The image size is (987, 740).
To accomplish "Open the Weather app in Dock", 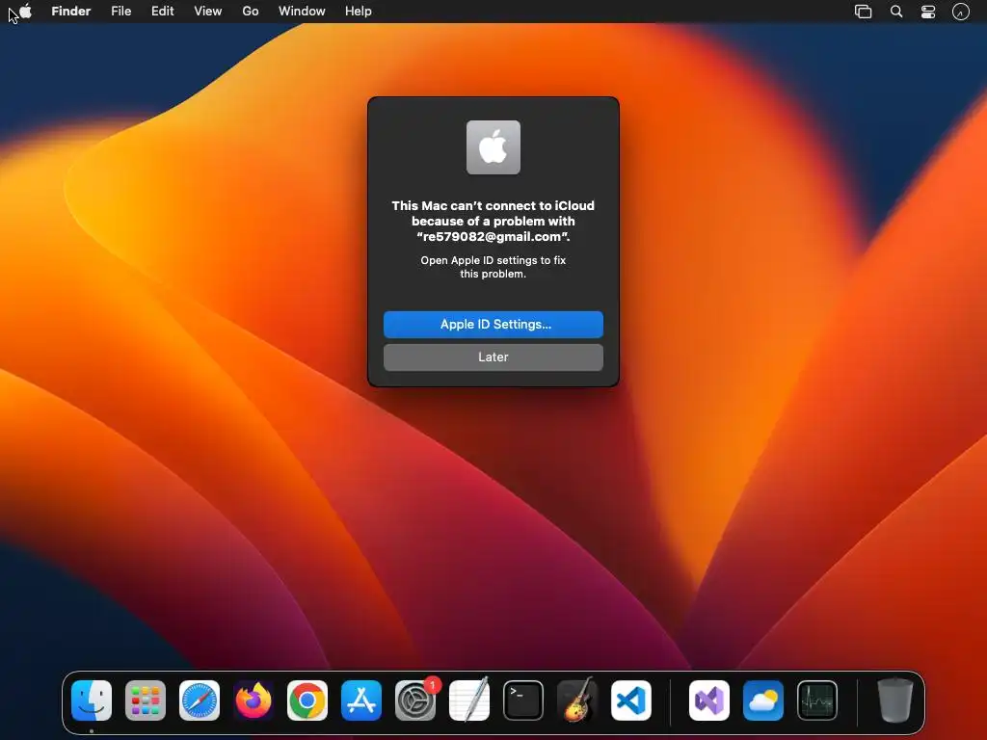I will pyautogui.click(x=763, y=700).
